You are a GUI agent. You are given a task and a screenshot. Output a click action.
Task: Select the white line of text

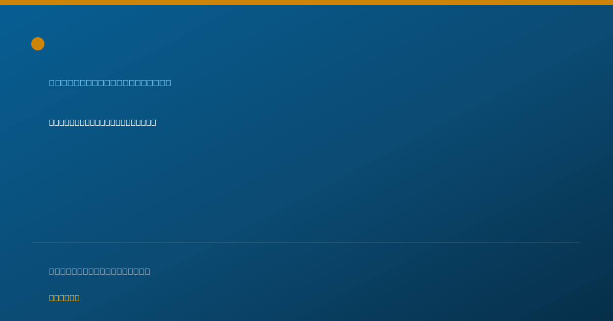pos(103,122)
